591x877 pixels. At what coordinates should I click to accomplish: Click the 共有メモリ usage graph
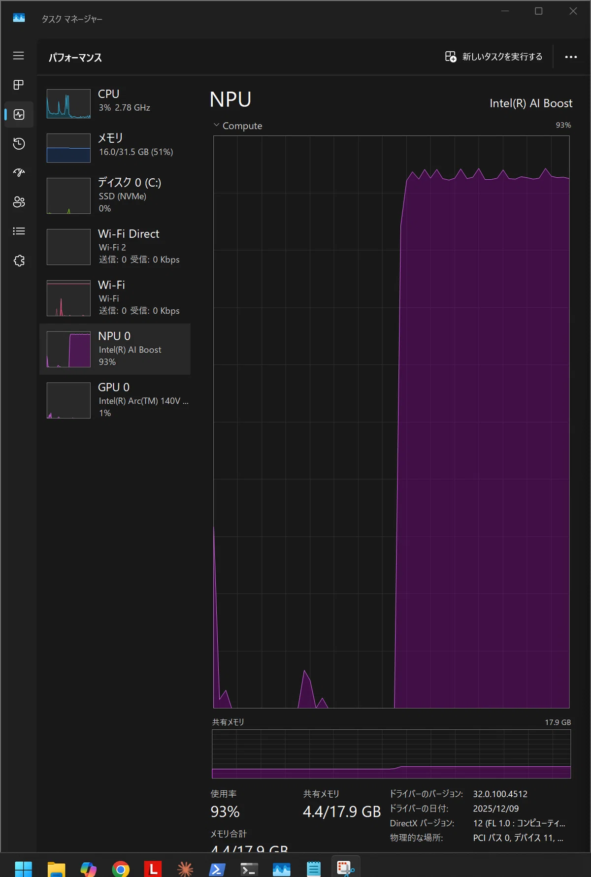click(x=392, y=754)
